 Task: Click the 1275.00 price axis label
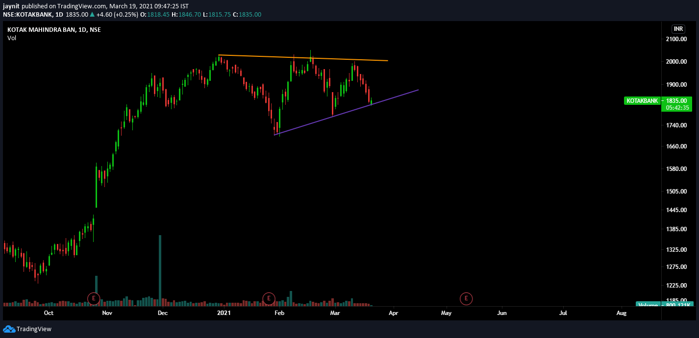pos(676,267)
